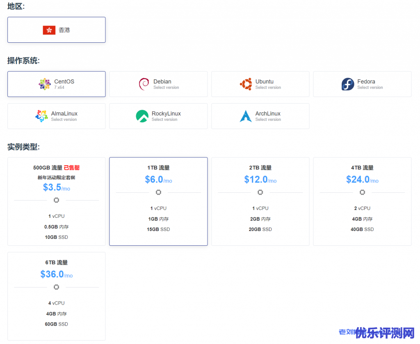Image resolution: width=420 pixels, height=344 pixels.
Task: Click the CPU chip icon in 1TB plan
Action: pyautogui.click(x=158, y=192)
